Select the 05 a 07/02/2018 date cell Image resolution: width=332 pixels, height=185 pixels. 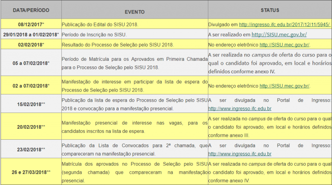[30, 63]
